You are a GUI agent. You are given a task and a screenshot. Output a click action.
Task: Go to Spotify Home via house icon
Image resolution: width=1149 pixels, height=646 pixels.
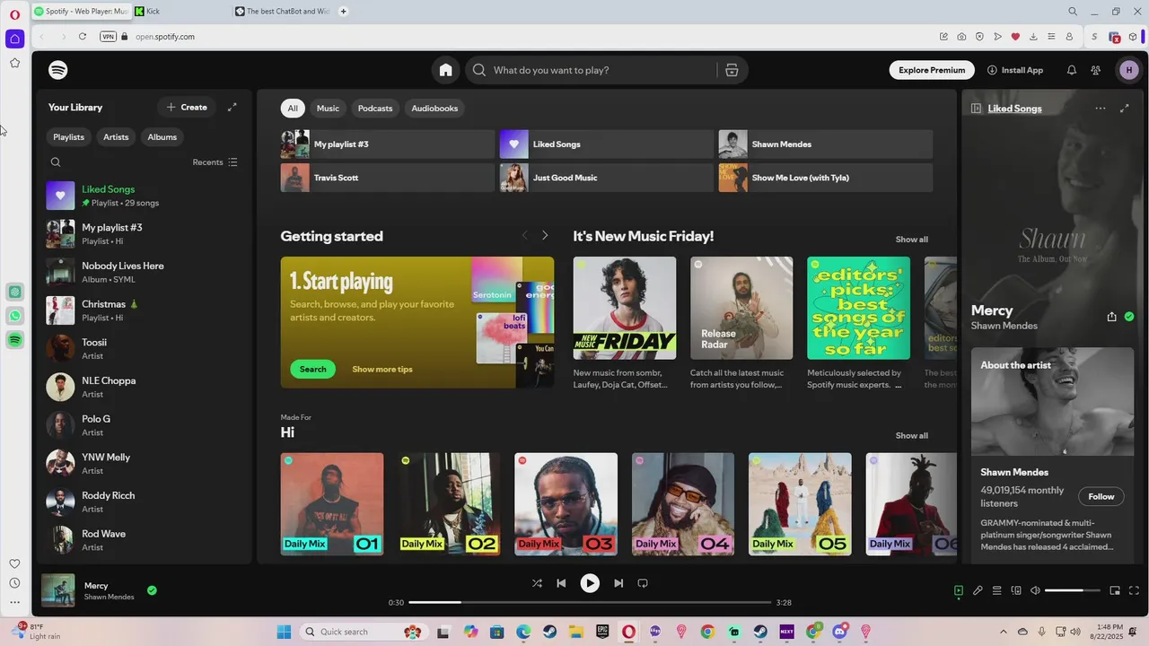445,70
